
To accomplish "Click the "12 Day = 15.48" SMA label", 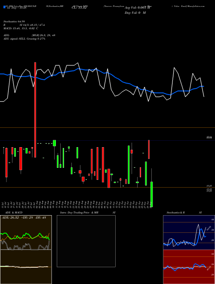I will pyautogui.click(x=16, y=8).
